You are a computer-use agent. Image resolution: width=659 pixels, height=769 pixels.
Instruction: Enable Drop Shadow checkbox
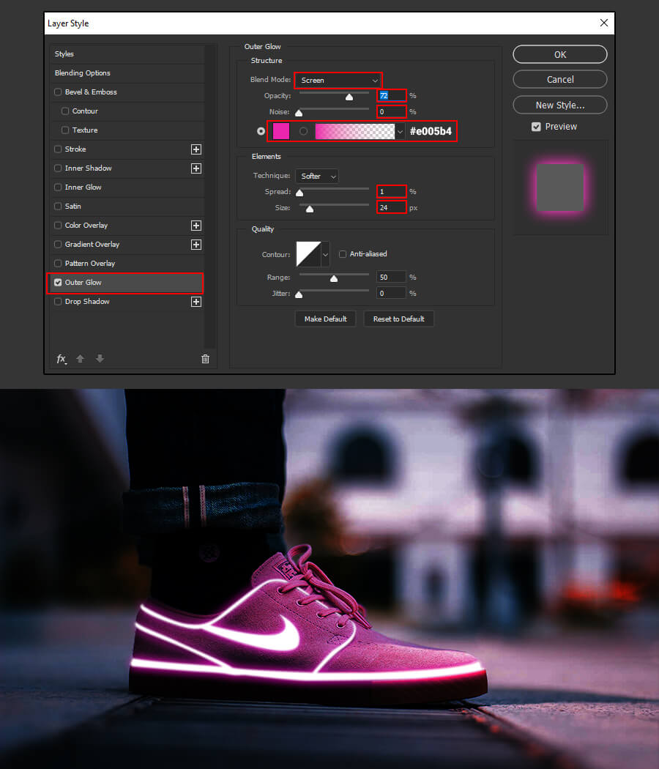pyautogui.click(x=58, y=302)
